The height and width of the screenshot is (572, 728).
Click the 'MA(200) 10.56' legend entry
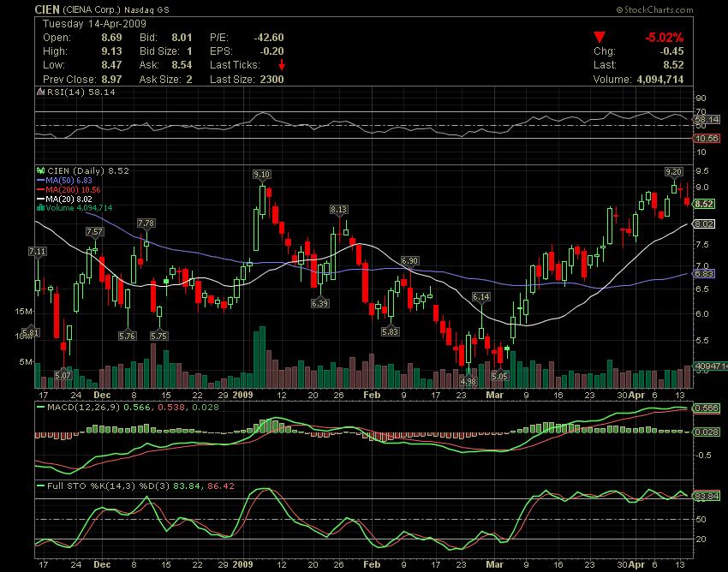point(73,189)
